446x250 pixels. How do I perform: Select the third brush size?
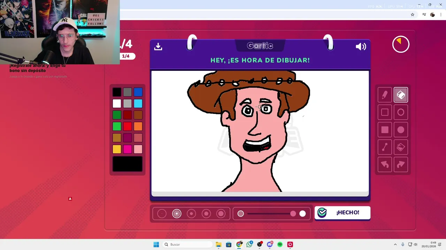pos(191,214)
